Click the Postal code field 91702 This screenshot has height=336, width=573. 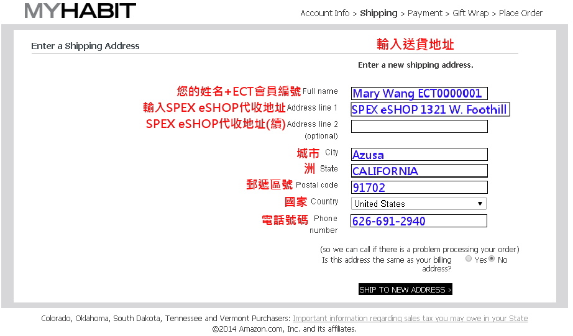419,188
